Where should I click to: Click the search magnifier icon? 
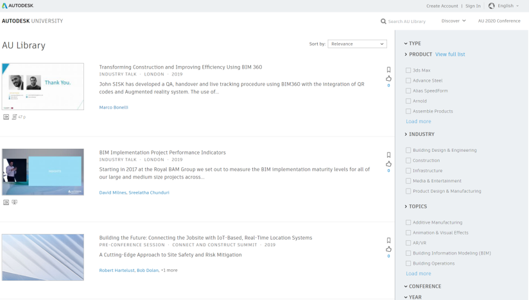point(383,21)
